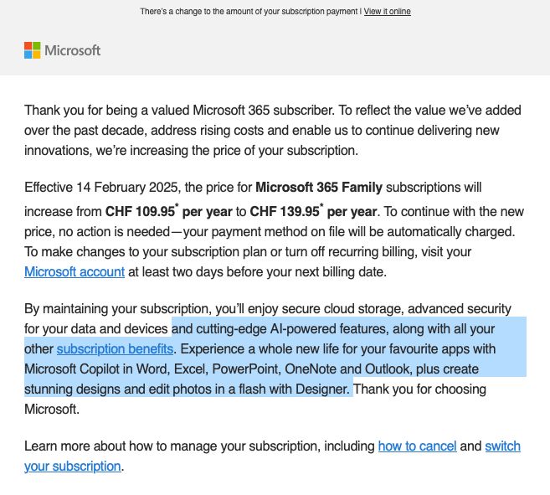The height and width of the screenshot is (495, 550).
Task: Click the "how to cancel" link
Action: pyautogui.click(x=417, y=446)
